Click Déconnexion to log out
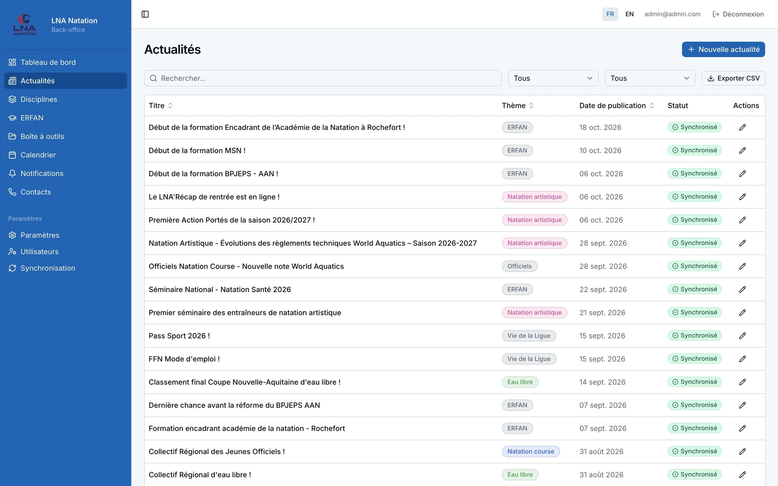Image resolution: width=778 pixels, height=486 pixels. (738, 14)
